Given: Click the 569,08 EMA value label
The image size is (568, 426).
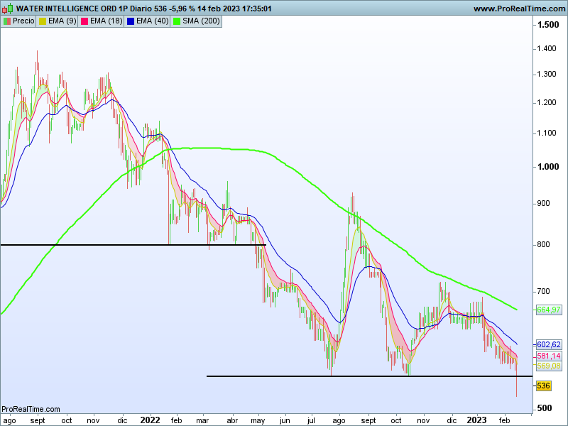Looking at the screenshot, I should click(x=548, y=366).
